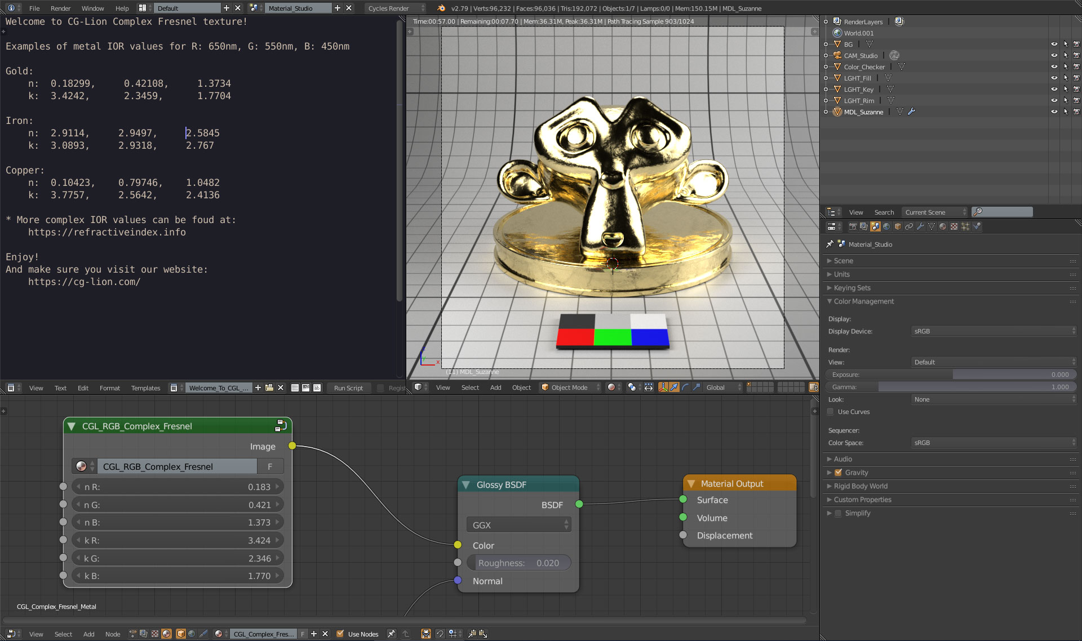Open the Render menu in top bar
The width and height of the screenshot is (1082, 641).
point(60,8)
